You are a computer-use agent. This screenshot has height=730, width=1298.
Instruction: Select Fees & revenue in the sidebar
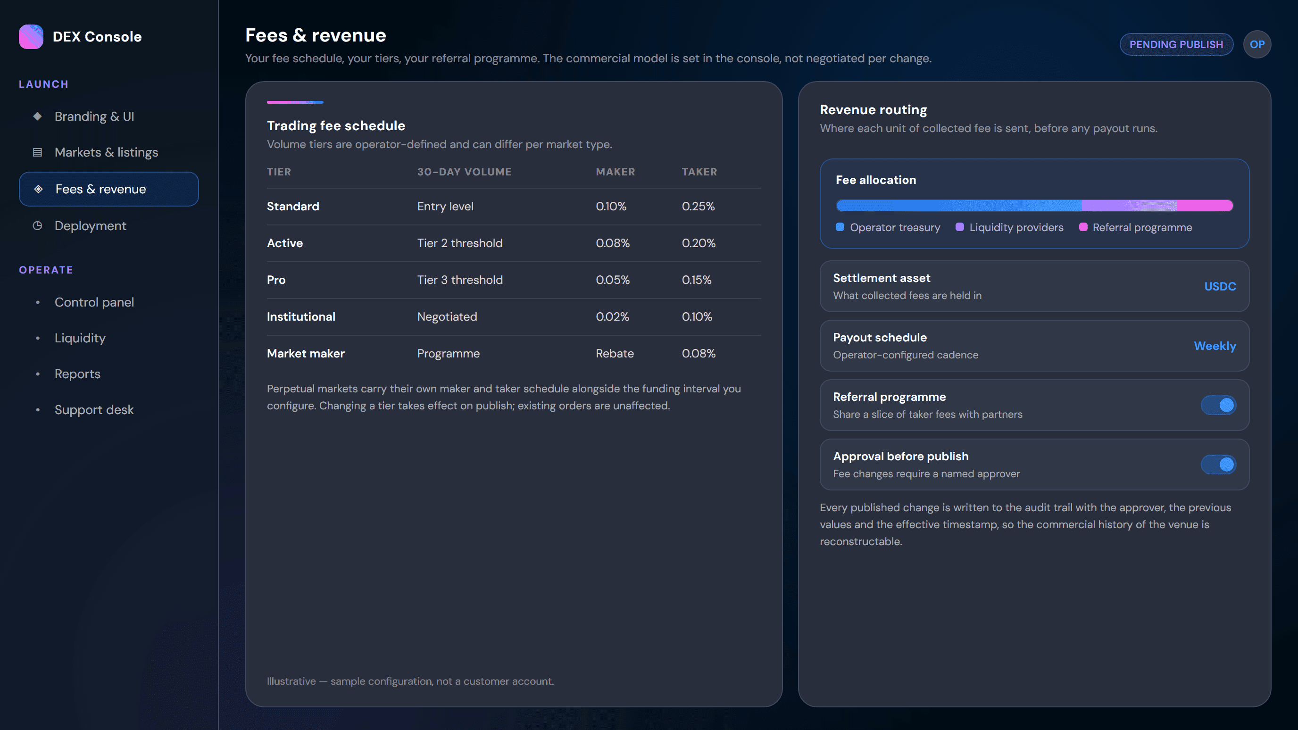[109, 189]
